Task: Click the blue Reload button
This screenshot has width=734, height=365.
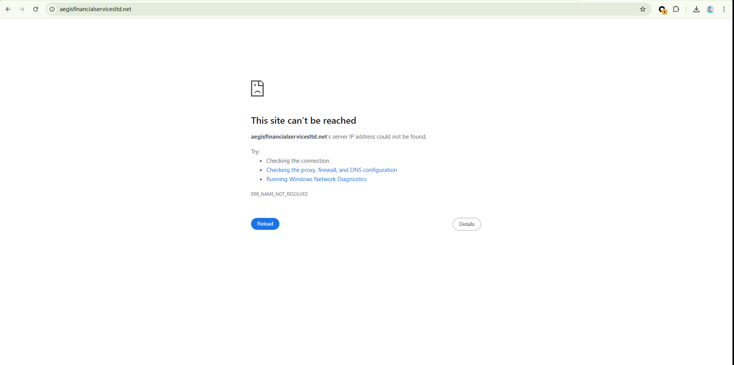Action: [x=265, y=224]
